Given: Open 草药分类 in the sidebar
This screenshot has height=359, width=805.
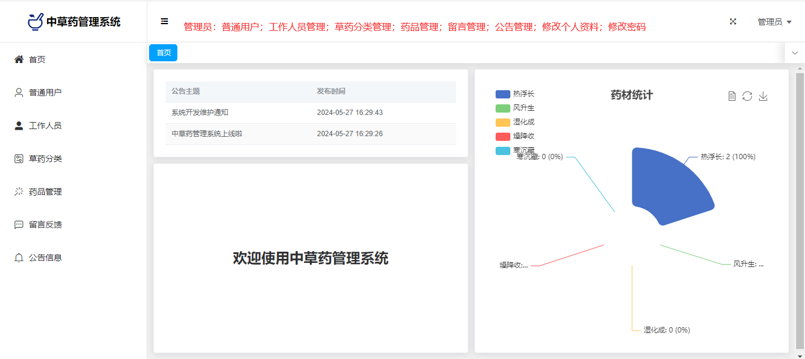Looking at the screenshot, I should coord(45,159).
